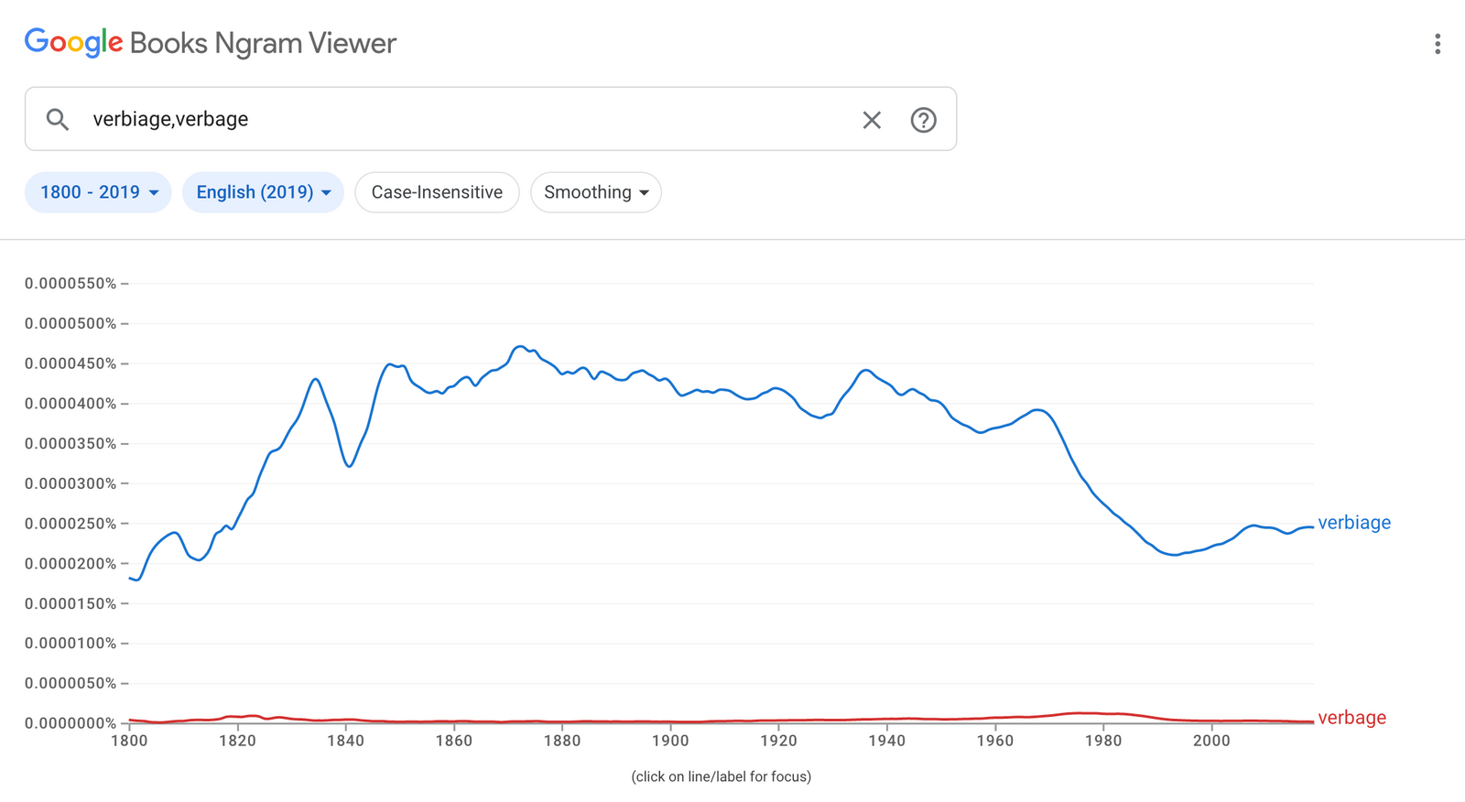Viewport: 1465px width, 802px height.
Task: Open the help icon beside the search bar
Action: pos(923,119)
